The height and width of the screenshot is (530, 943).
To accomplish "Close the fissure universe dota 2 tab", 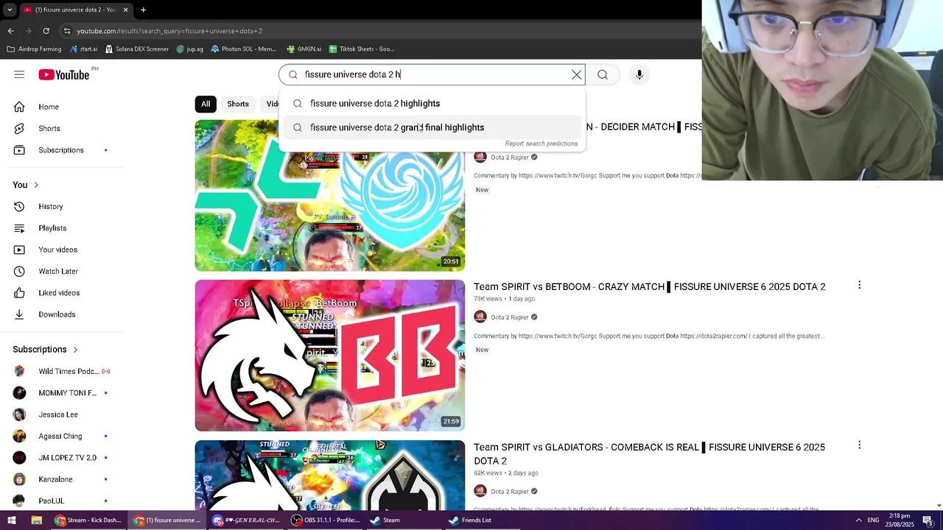I will pos(125,10).
